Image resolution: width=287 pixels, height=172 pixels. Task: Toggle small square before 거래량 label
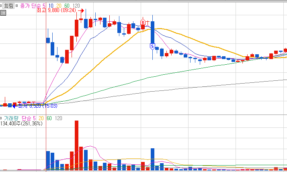tap(1, 118)
